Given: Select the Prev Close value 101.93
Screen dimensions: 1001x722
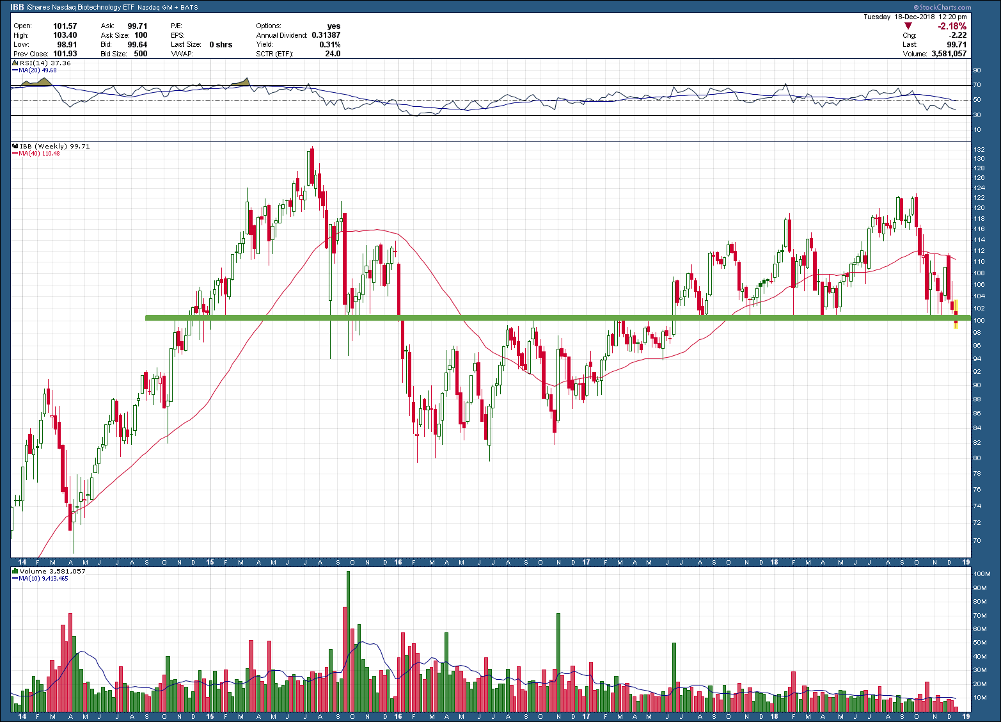Looking at the screenshot, I should coord(65,54).
